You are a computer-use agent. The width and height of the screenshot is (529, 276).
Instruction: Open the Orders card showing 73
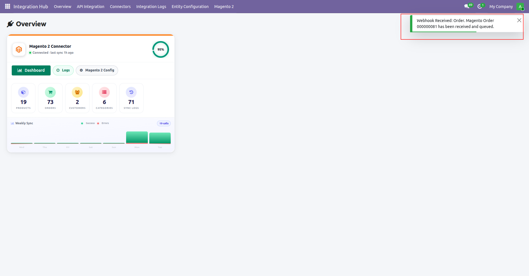click(50, 98)
